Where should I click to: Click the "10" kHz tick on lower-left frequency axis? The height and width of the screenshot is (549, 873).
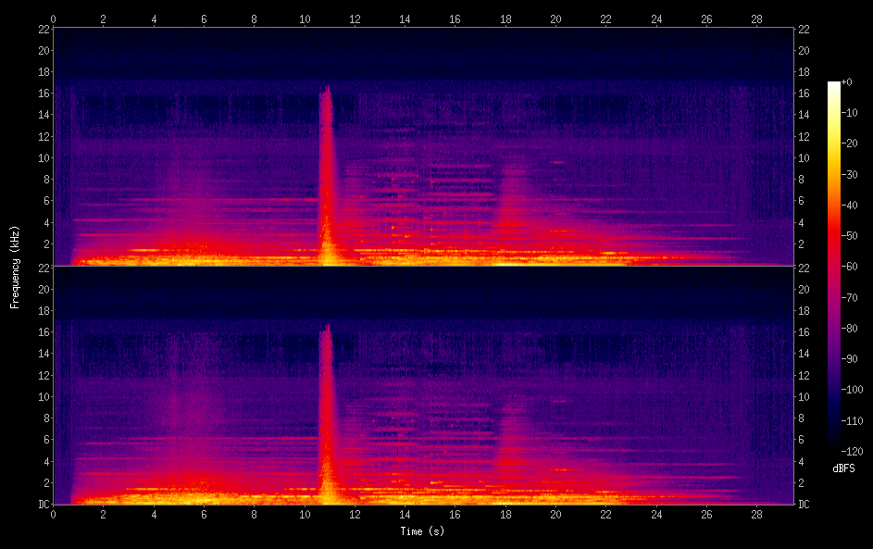tap(43, 396)
